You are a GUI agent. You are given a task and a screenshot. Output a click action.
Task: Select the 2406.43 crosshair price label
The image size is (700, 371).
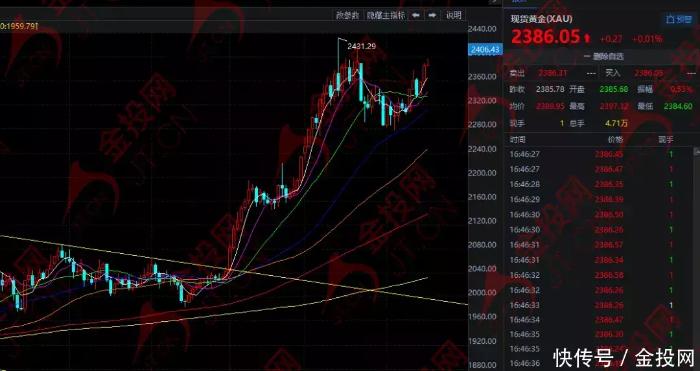pyautogui.click(x=485, y=49)
